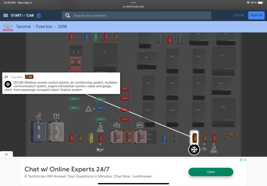Select relay U17
This screenshot has width=267, height=186.
[149, 115]
